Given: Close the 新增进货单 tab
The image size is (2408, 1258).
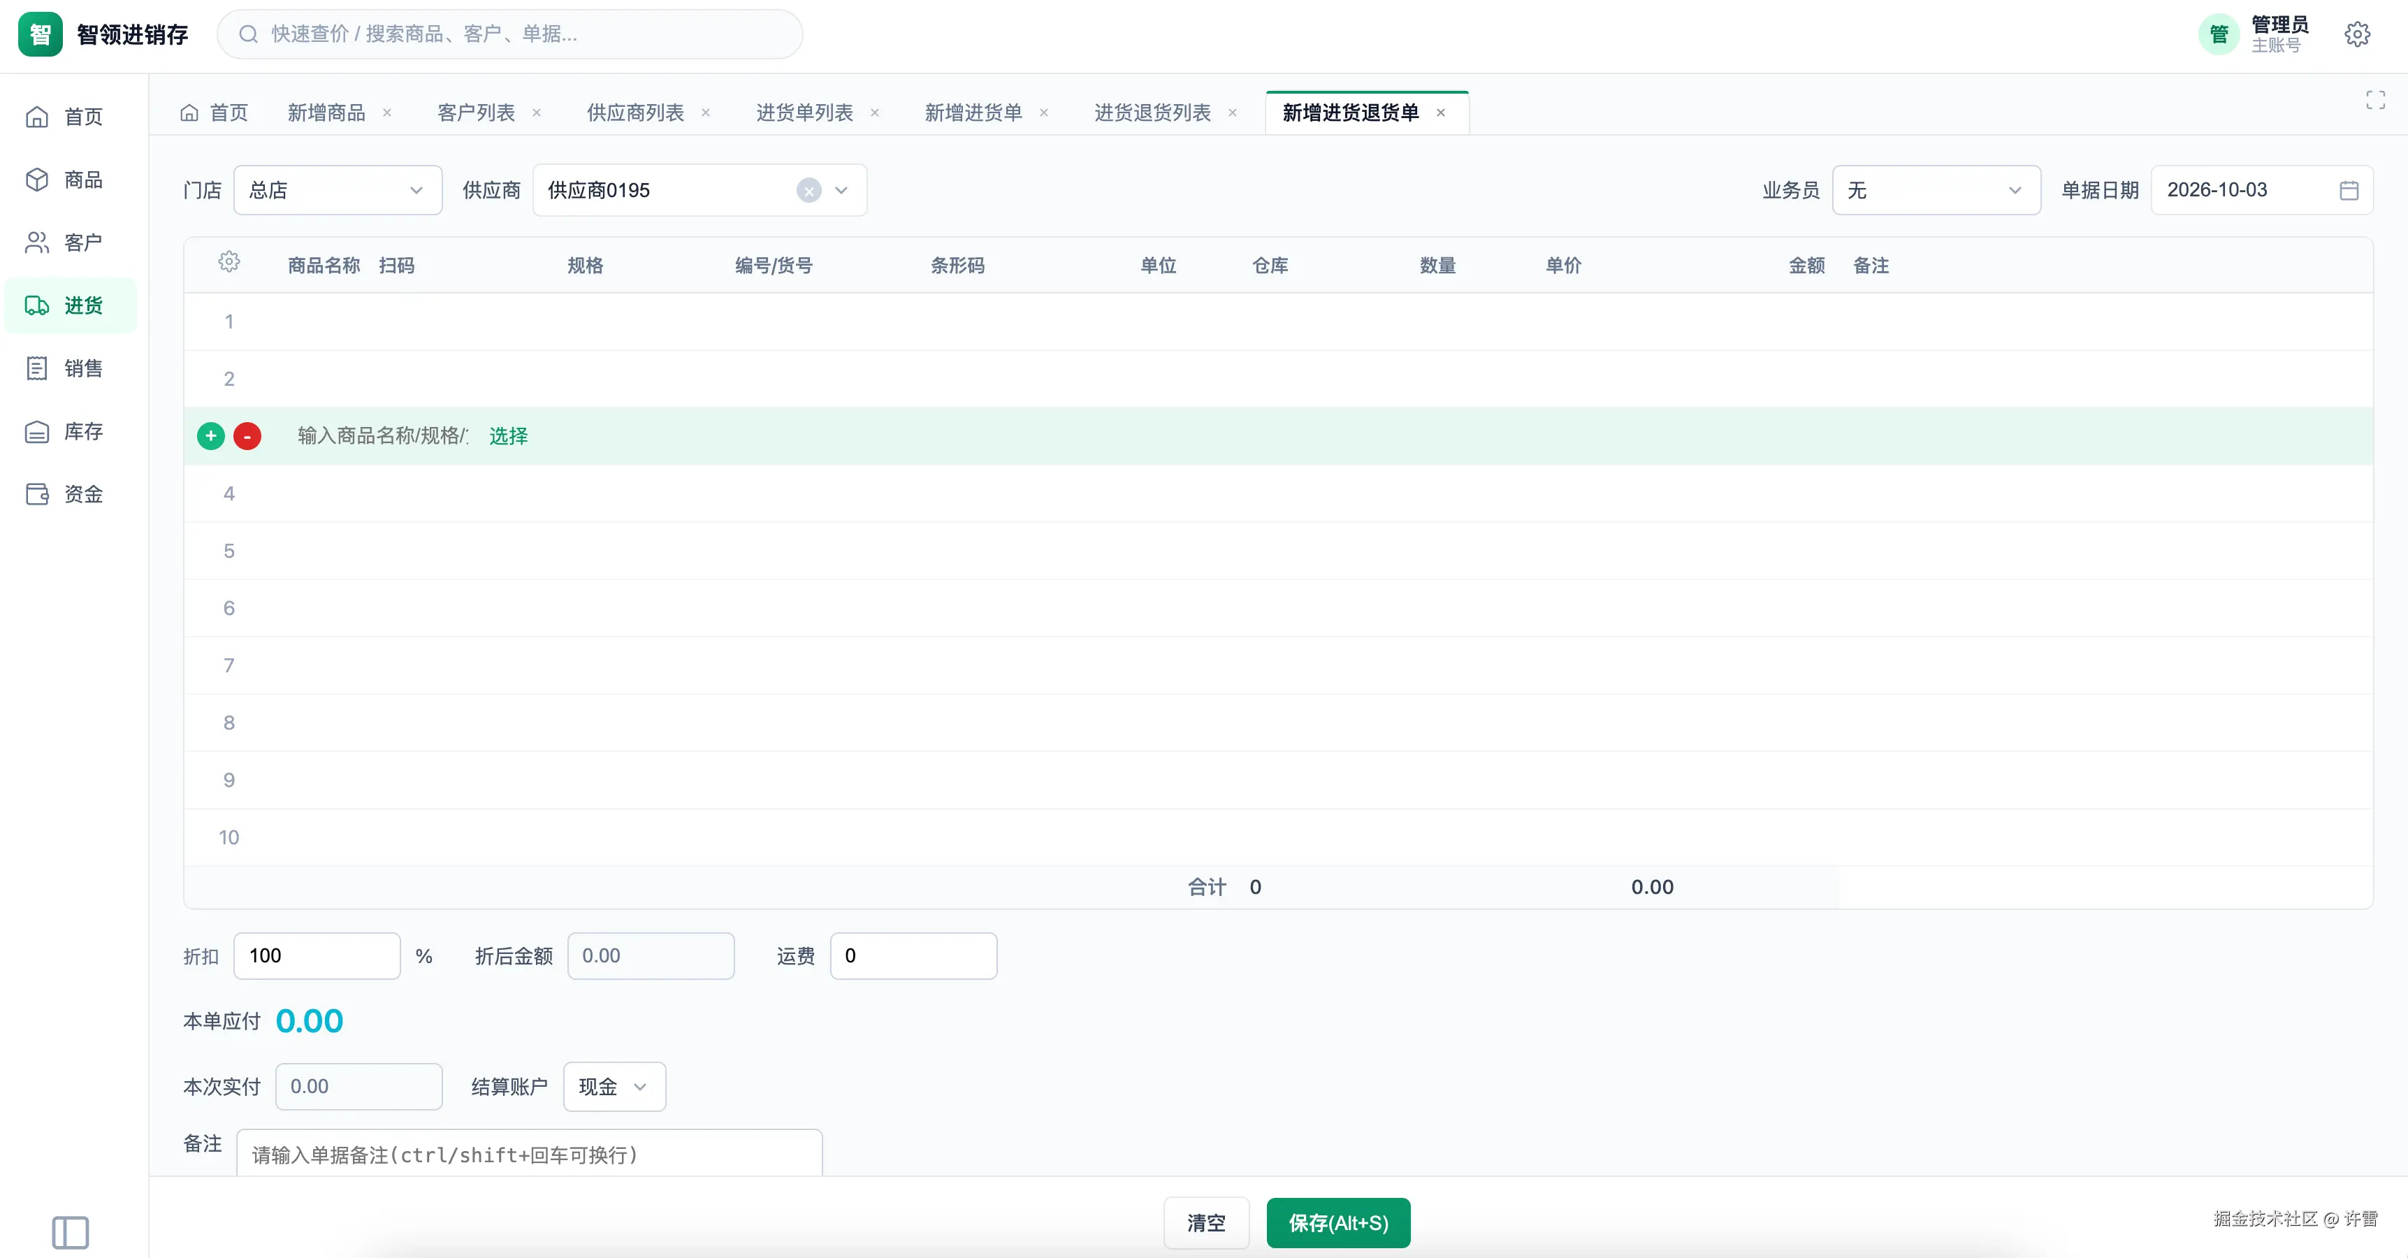Looking at the screenshot, I should point(1044,113).
